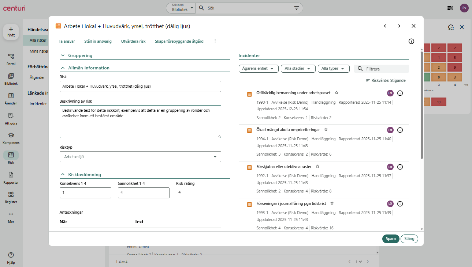472x267 pixels.
Task: Toggle star on Förseningar i journalföring incident
Action: pos(332,203)
